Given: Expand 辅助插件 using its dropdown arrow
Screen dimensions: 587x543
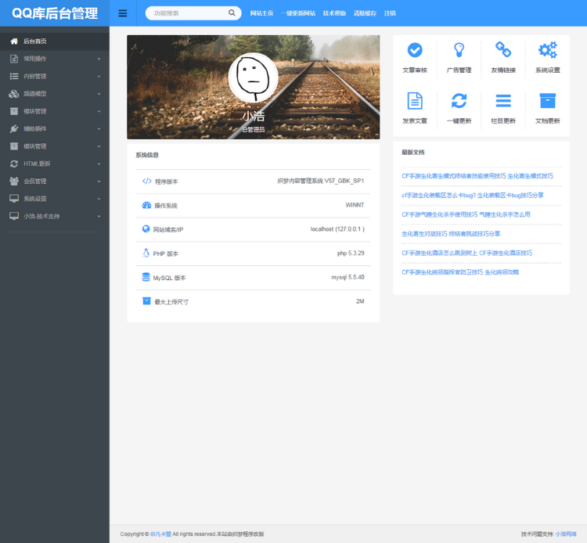Looking at the screenshot, I should point(99,129).
